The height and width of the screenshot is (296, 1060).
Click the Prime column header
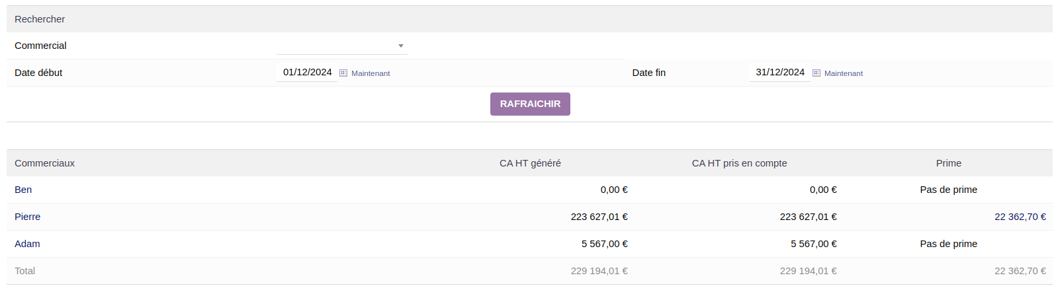click(x=948, y=163)
